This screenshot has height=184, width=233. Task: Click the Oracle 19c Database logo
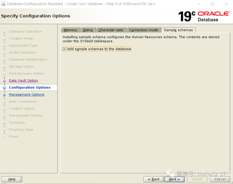tap(203, 16)
